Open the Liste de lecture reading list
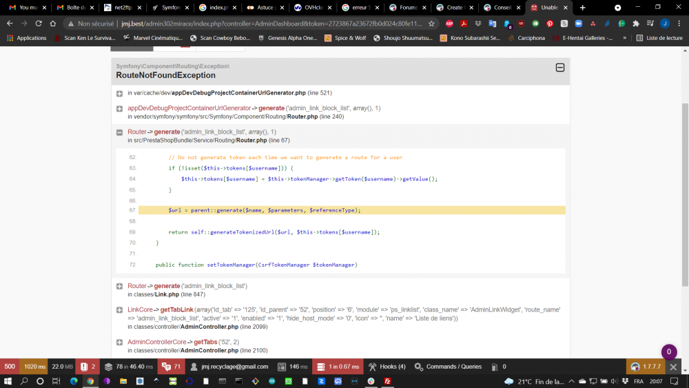The width and height of the screenshot is (689, 388). tap(659, 38)
